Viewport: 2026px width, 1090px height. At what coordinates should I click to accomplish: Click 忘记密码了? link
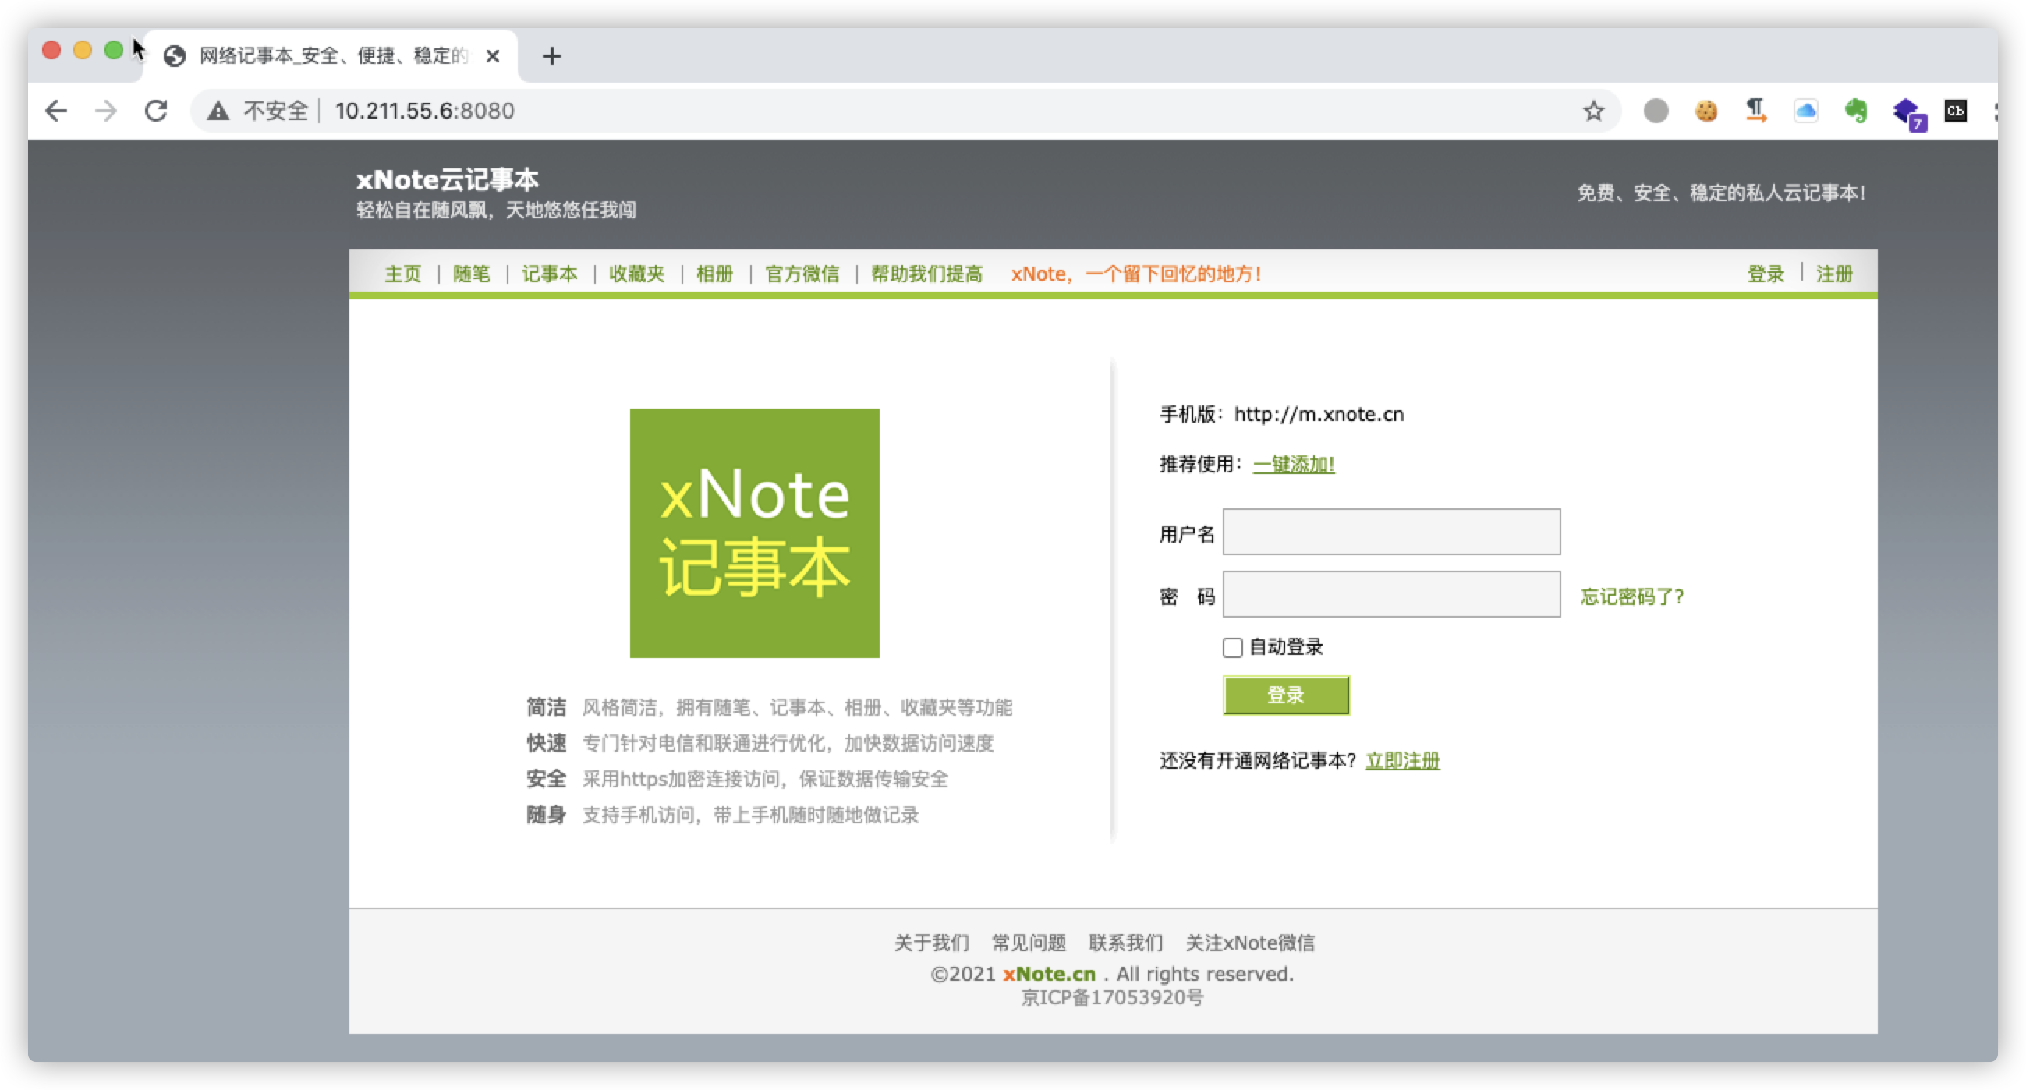pyautogui.click(x=1632, y=596)
